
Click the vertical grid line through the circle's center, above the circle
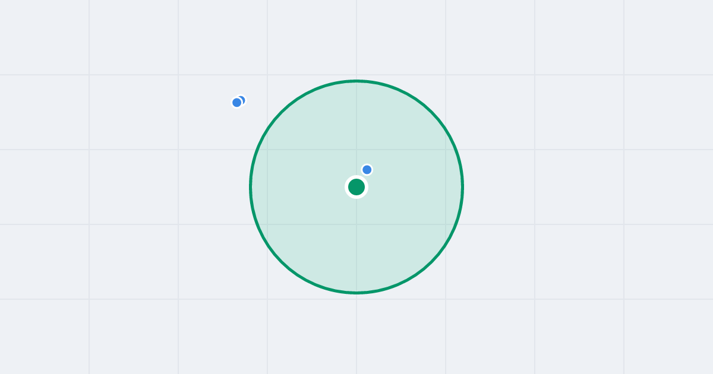(356, 39)
